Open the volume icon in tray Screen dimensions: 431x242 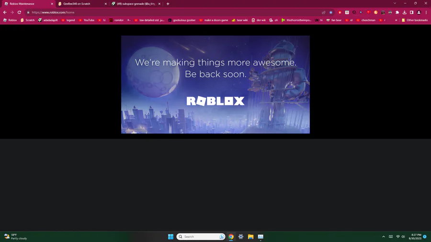tap(403, 237)
